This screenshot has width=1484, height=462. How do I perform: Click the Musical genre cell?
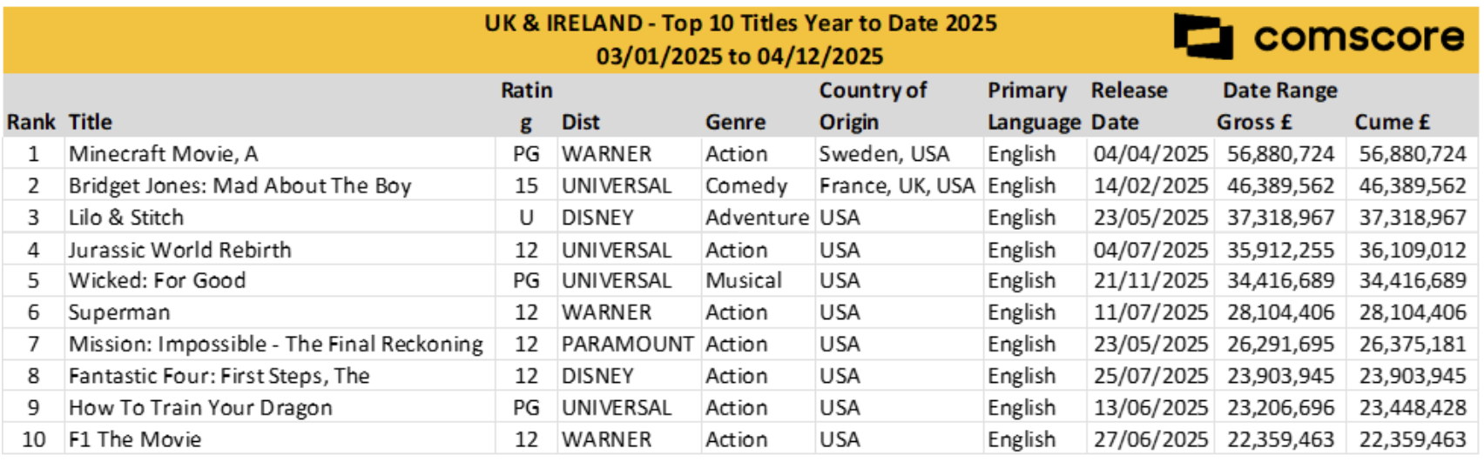click(x=744, y=281)
